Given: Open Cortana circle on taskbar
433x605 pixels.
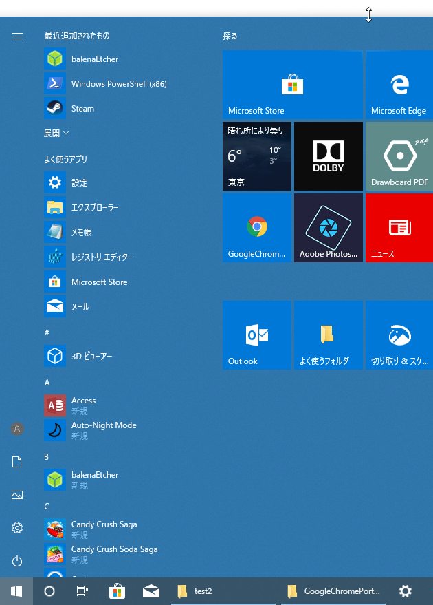Looking at the screenshot, I should click(49, 591).
